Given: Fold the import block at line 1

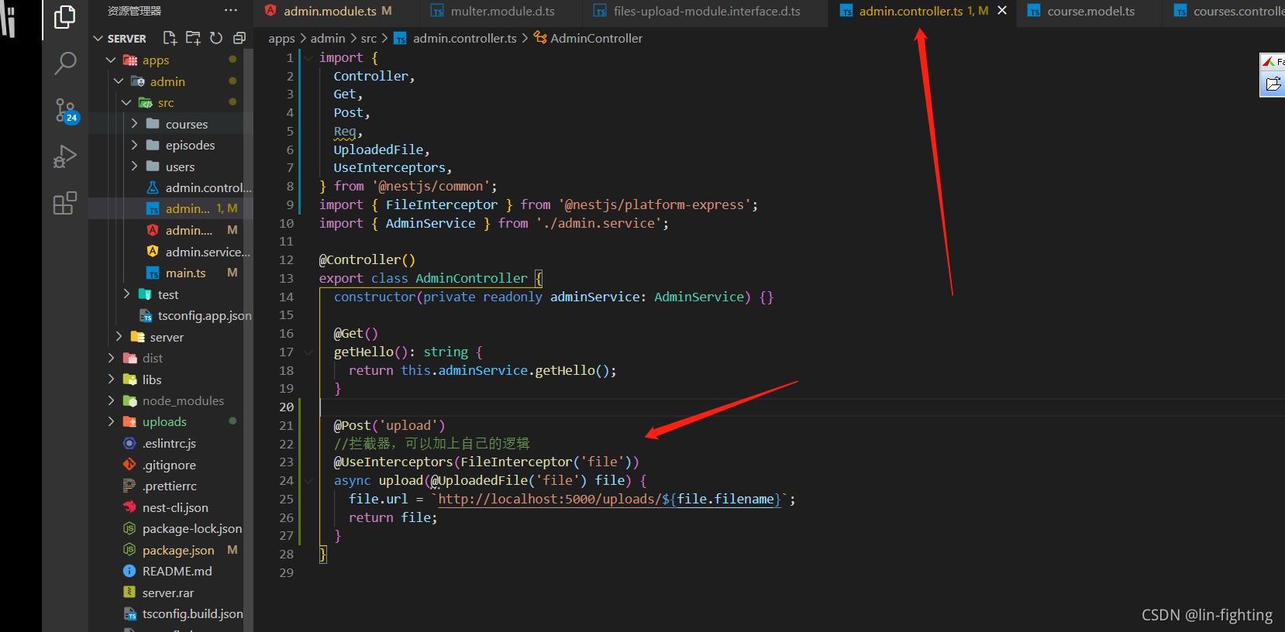Looking at the screenshot, I should [x=308, y=58].
